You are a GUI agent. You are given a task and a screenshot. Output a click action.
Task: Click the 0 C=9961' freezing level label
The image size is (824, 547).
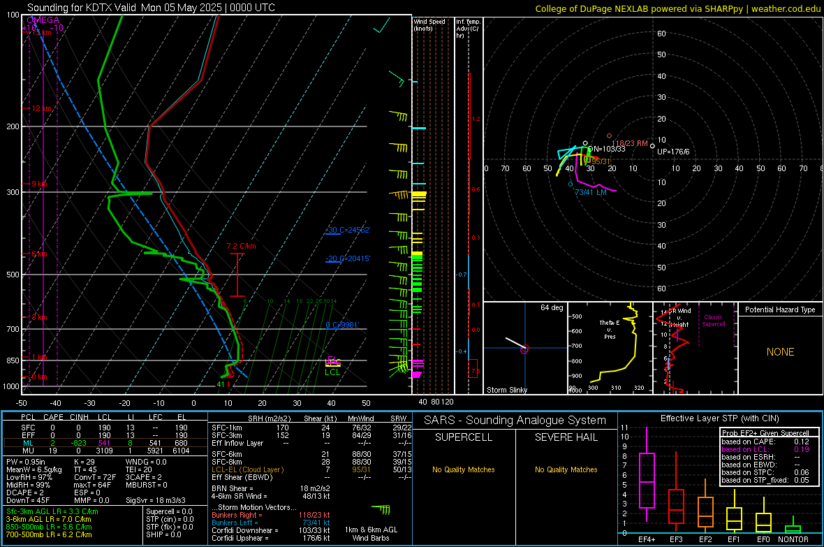[342, 325]
